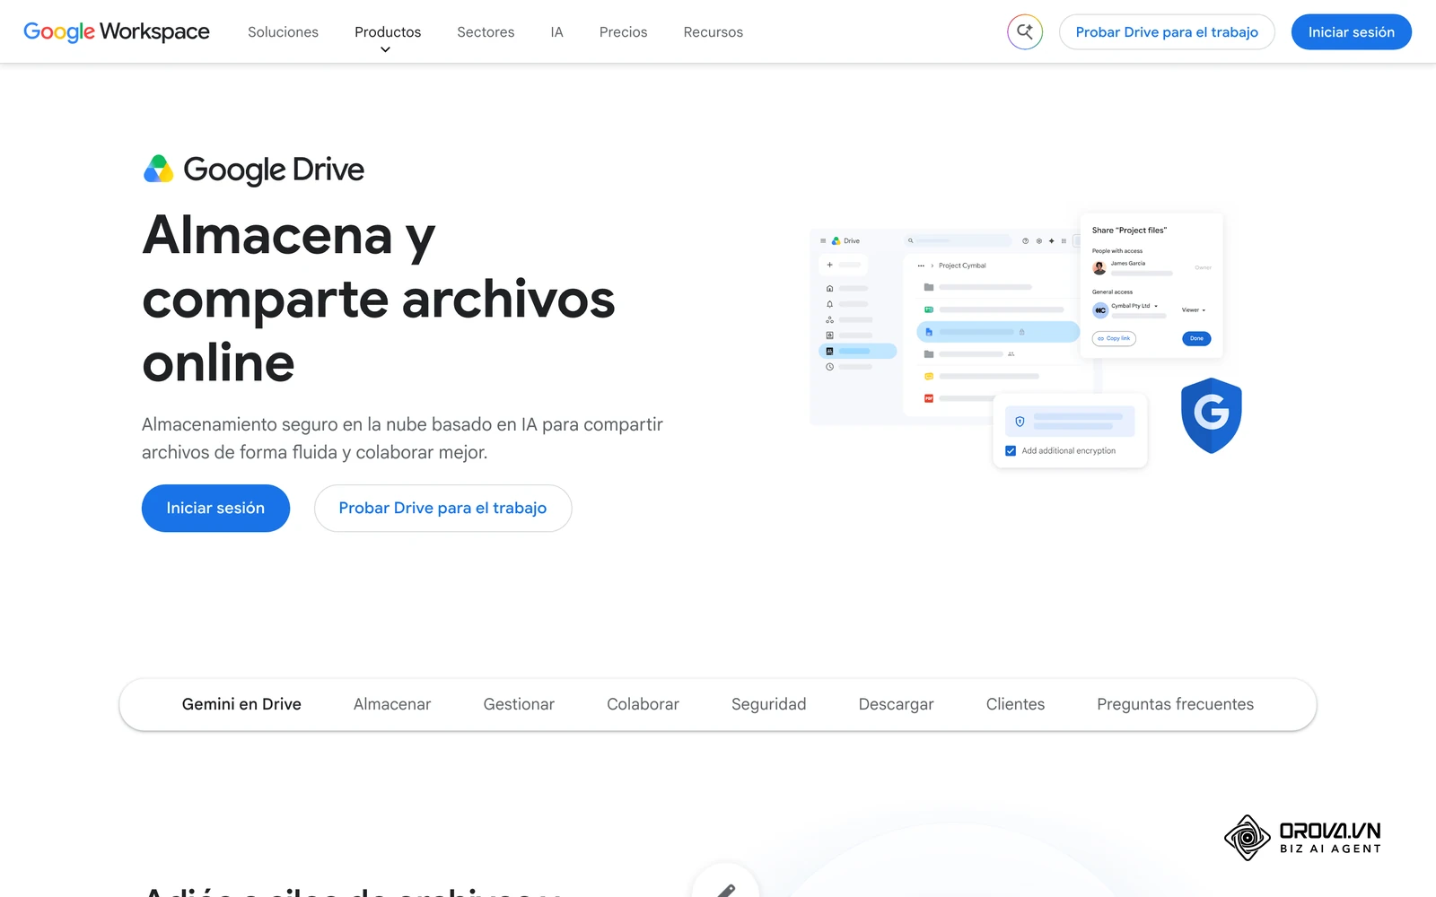
Task: Click the hero Iniciar sesión button
Action: click(x=215, y=508)
